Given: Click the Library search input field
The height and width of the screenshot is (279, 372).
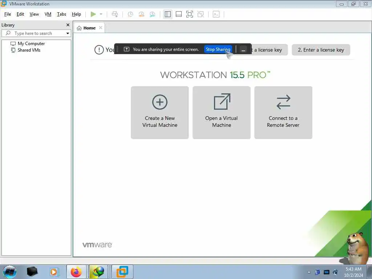Looking at the screenshot, I should click(x=36, y=33).
